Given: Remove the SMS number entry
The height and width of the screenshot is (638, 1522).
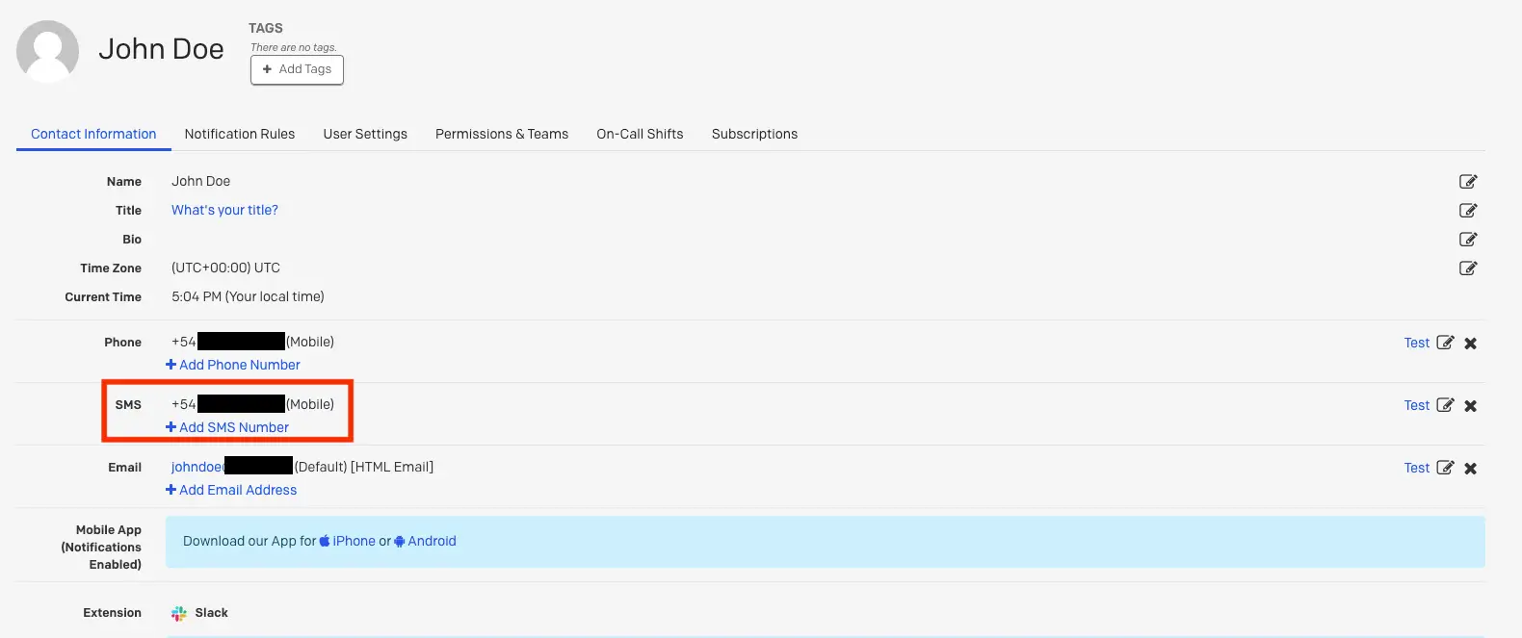Looking at the screenshot, I should (x=1470, y=405).
